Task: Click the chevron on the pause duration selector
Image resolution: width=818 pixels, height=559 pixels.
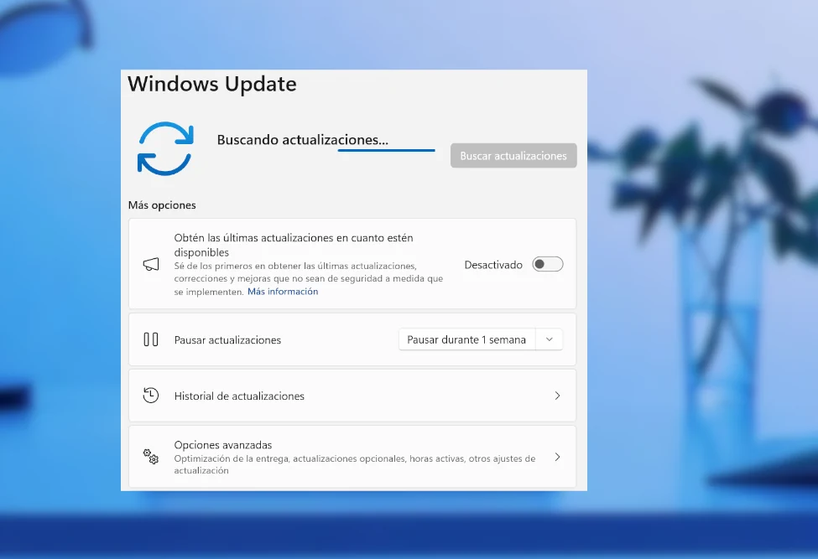Action: tap(550, 339)
